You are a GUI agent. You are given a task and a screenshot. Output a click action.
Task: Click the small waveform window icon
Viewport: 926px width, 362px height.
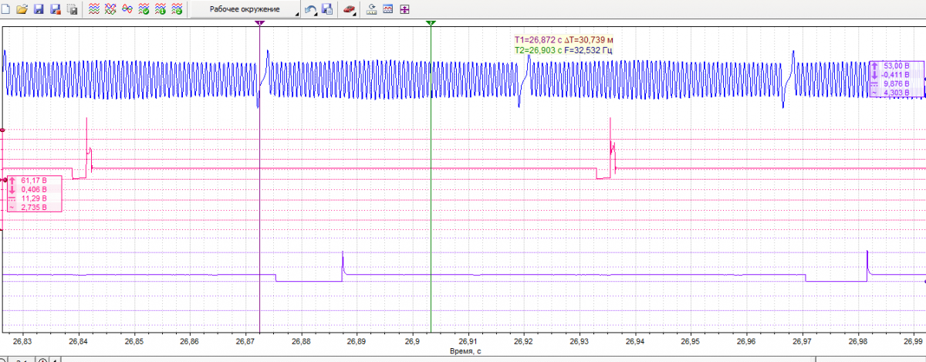pos(387,10)
